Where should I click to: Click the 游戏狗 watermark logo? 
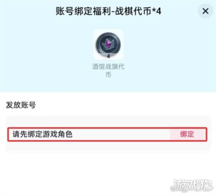tap(191, 186)
